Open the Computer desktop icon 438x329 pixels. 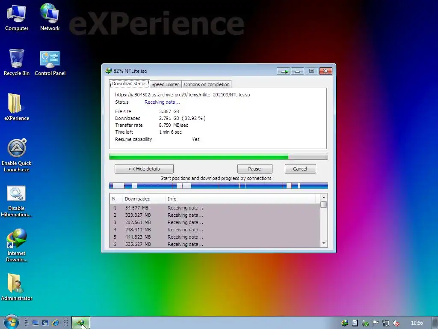coord(17,17)
